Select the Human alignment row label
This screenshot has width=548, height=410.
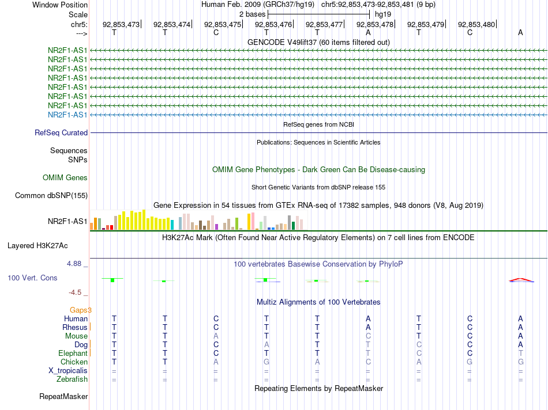[76, 318]
